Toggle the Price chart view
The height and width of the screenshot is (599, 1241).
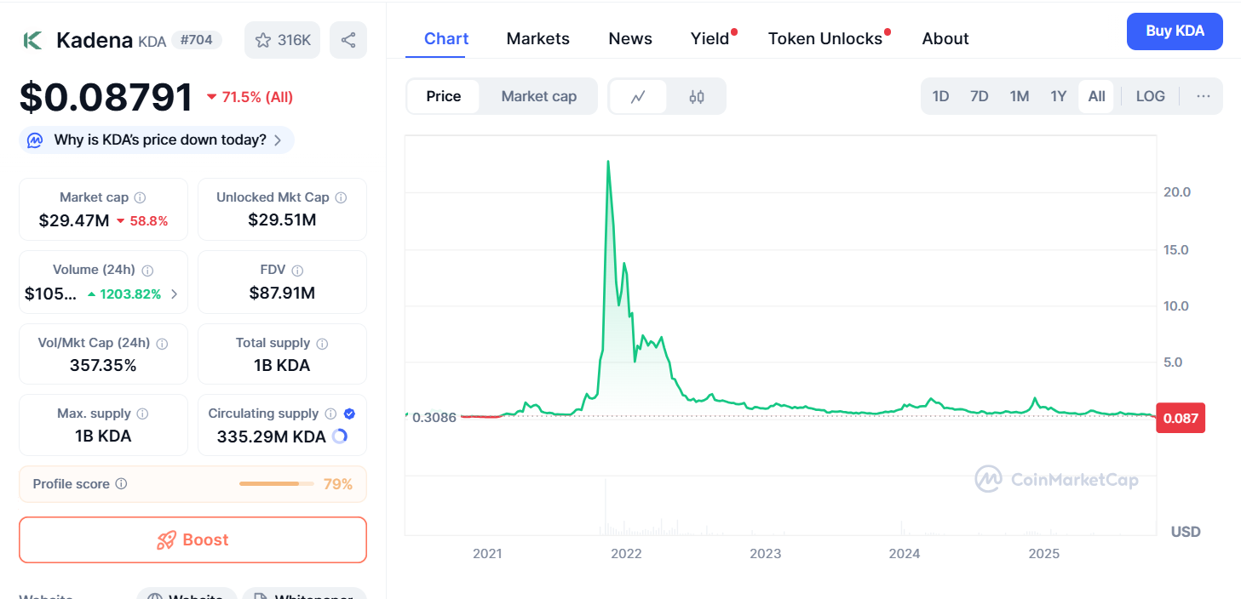click(443, 96)
